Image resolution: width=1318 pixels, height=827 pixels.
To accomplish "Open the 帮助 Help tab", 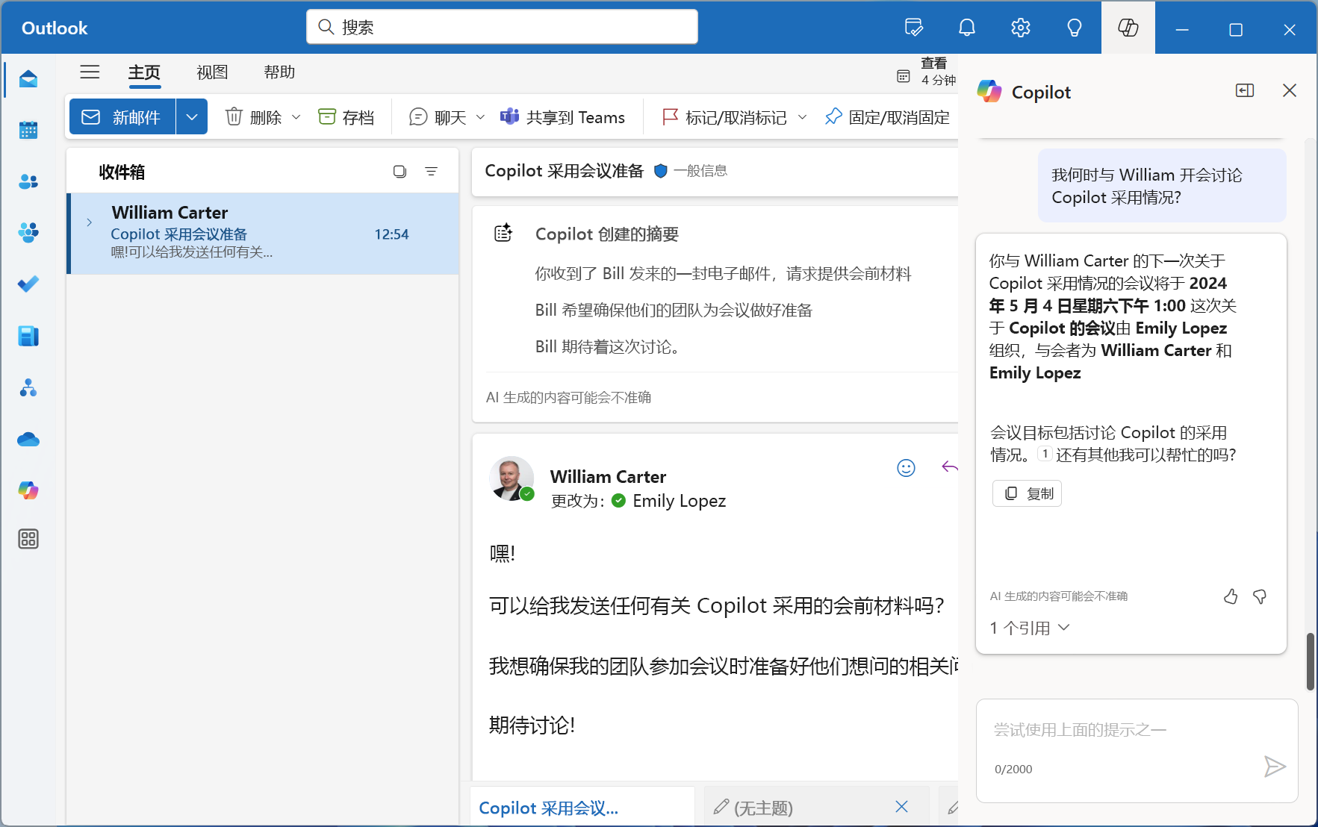I will coord(279,72).
